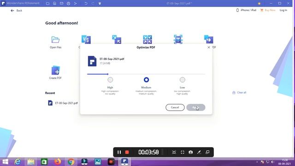This screenshot has width=295, height=166.
Task: Open File Explorer from taskbar
Action: pos(31,162)
